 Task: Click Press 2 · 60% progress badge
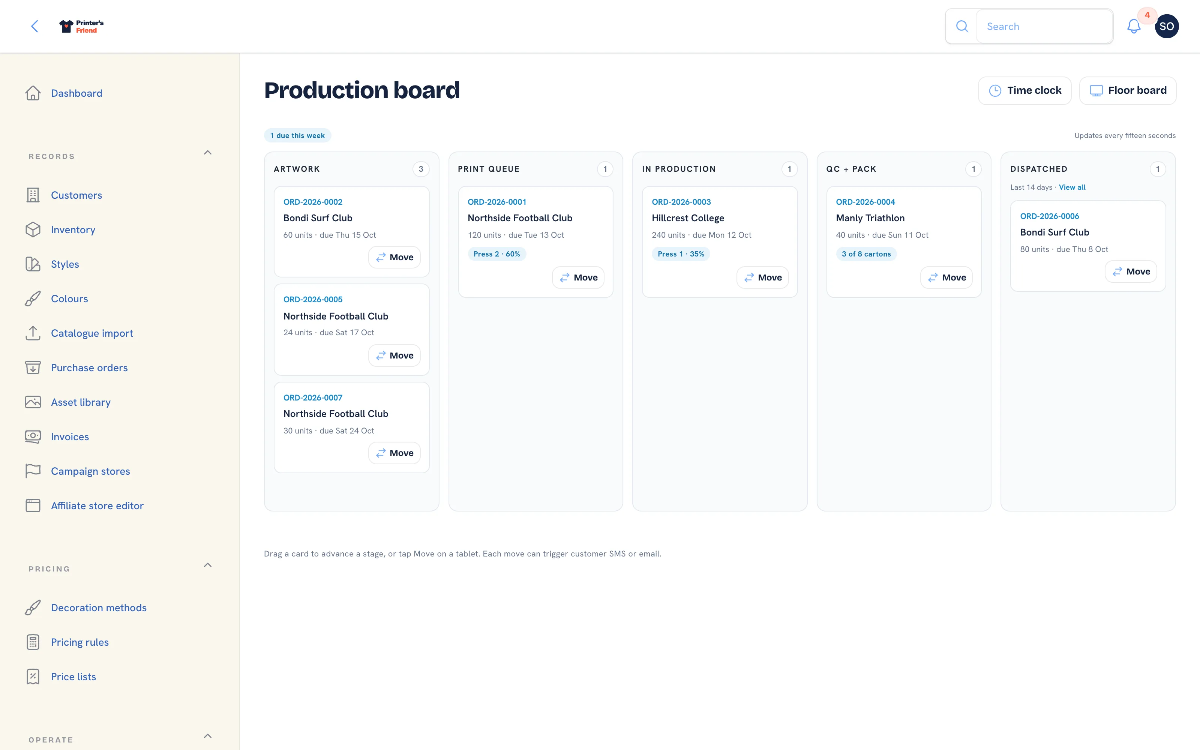coord(496,254)
